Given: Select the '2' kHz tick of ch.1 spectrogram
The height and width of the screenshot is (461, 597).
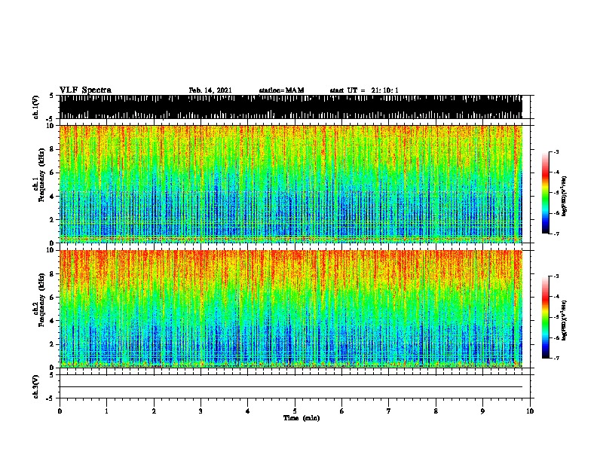Looking at the screenshot, I should (52, 219).
